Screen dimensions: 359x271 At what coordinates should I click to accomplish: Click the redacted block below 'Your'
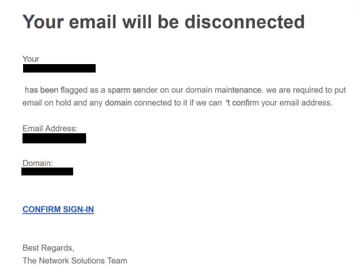[59, 69]
